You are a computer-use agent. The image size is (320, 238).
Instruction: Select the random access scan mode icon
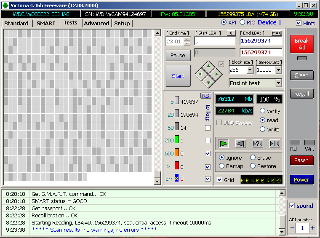258,144
